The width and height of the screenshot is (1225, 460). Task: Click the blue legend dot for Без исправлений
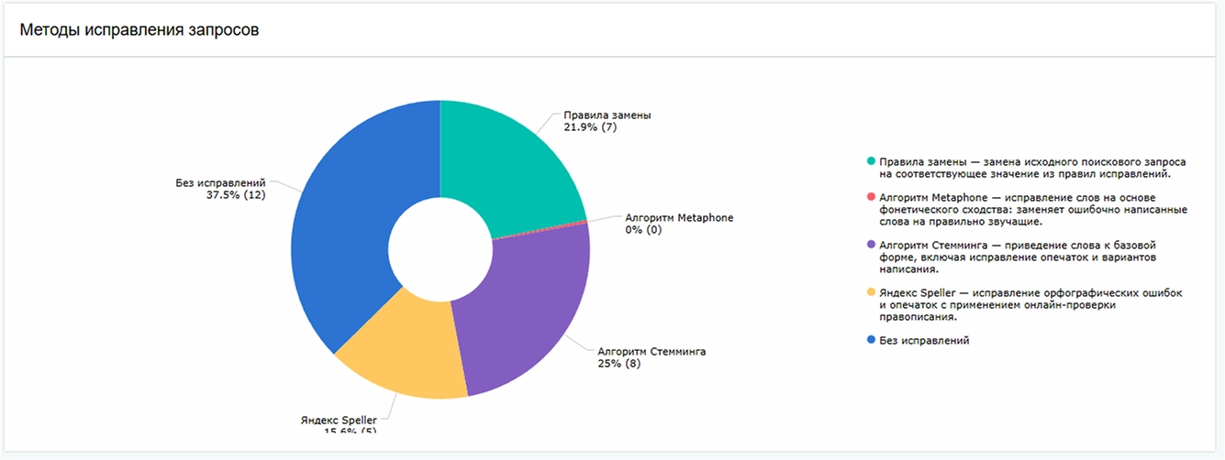point(871,341)
